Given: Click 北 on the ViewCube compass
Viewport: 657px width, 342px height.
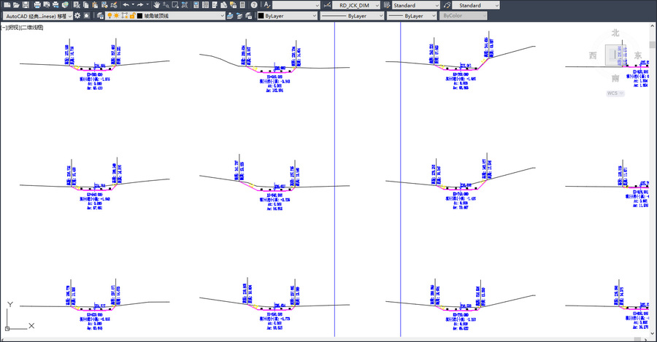Looking at the screenshot, I should 615,33.
